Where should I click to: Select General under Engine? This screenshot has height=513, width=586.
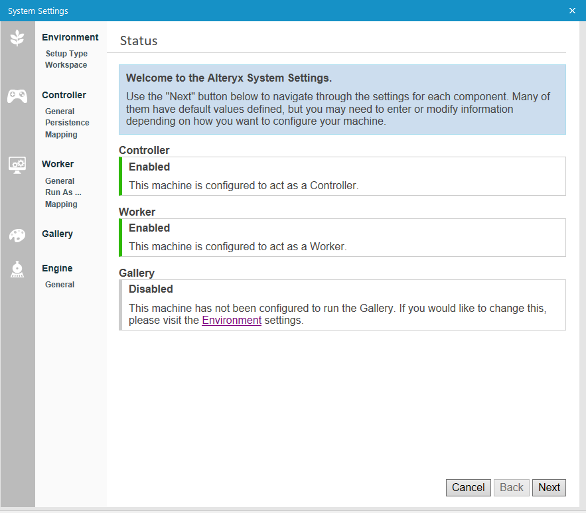click(60, 284)
